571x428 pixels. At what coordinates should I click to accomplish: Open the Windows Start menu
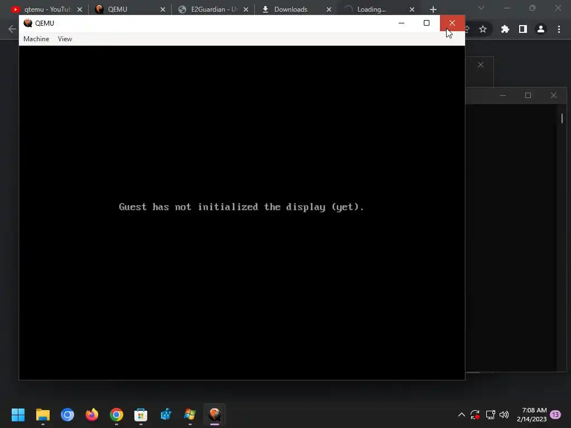pyautogui.click(x=18, y=415)
